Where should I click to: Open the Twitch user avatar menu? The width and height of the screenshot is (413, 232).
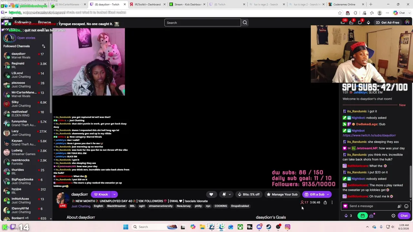407,22
